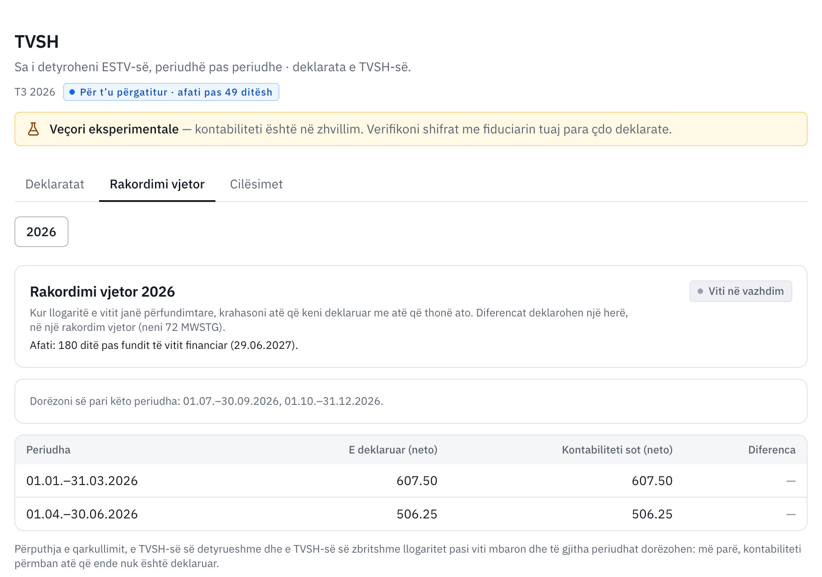Screen dimensions: 822x577
Task: Select the Rakordimi vjetor tab
Action: pyautogui.click(x=157, y=184)
